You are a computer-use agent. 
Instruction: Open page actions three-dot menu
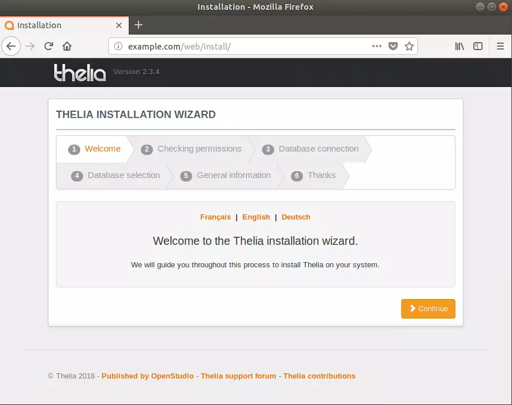point(377,46)
